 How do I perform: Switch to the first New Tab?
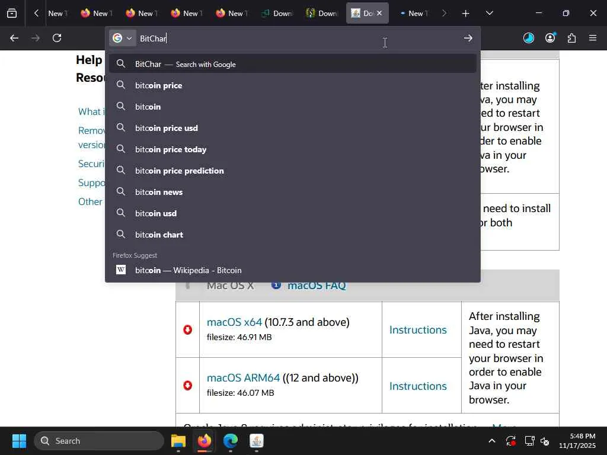[x=58, y=13]
